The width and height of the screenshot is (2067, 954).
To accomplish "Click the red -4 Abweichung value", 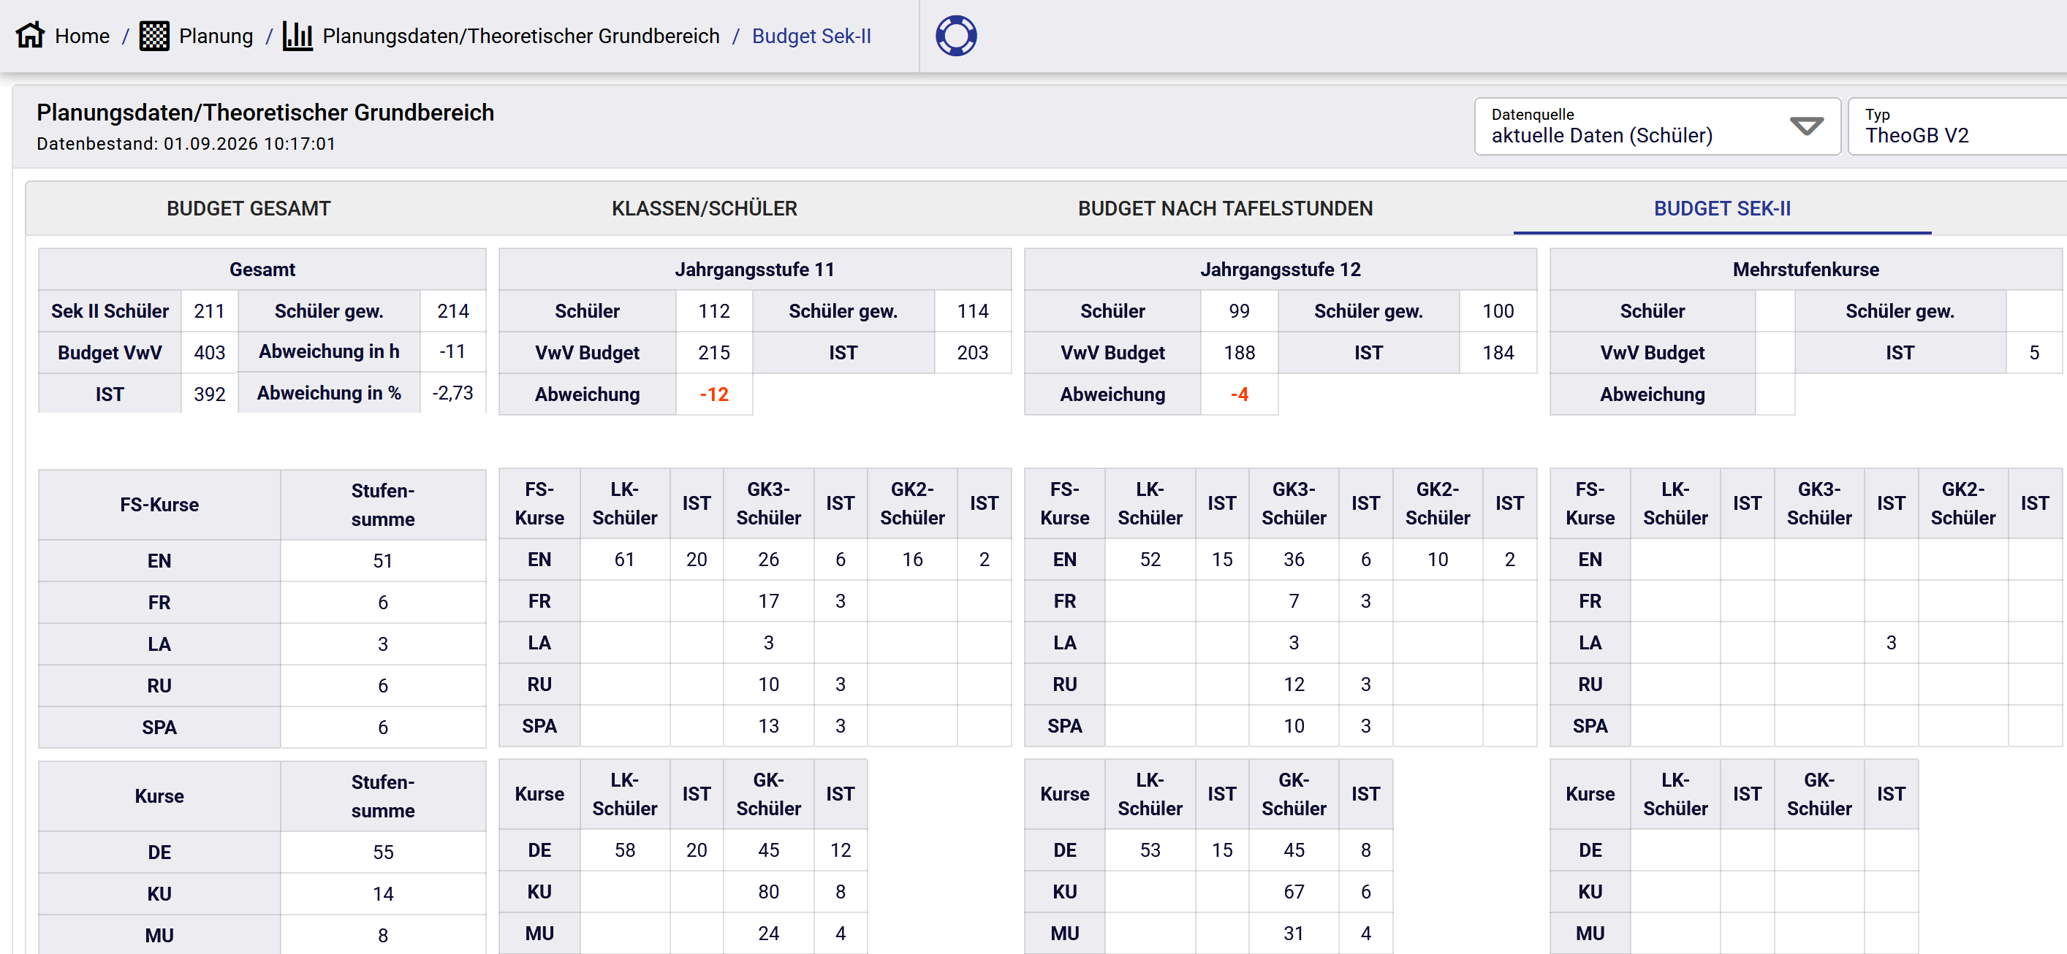I will (x=1239, y=394).
